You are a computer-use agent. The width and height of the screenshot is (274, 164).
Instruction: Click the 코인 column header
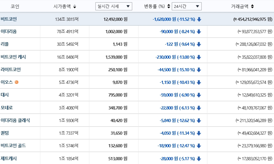tap(15, 6)
